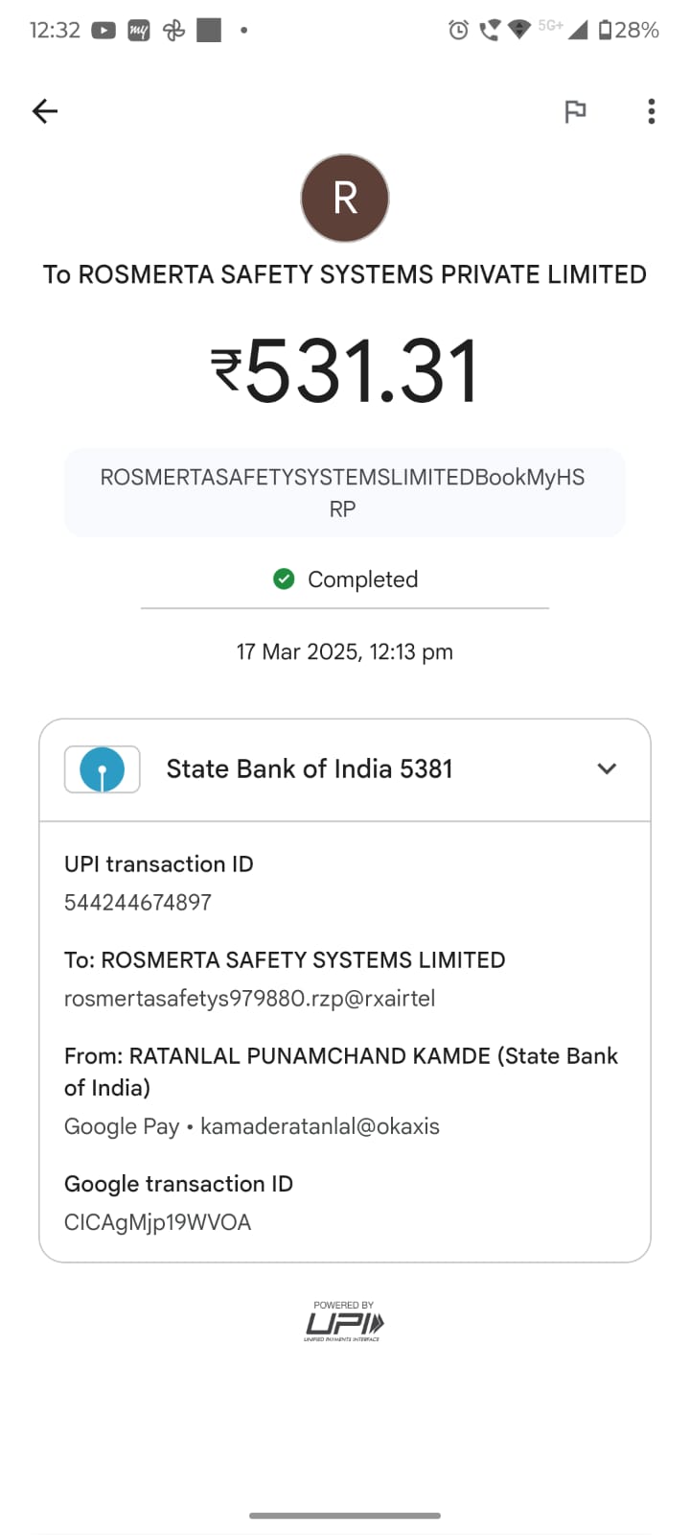
Task: Tap the UPI transaction ID number 544244674897
Action: pos(138,903)
